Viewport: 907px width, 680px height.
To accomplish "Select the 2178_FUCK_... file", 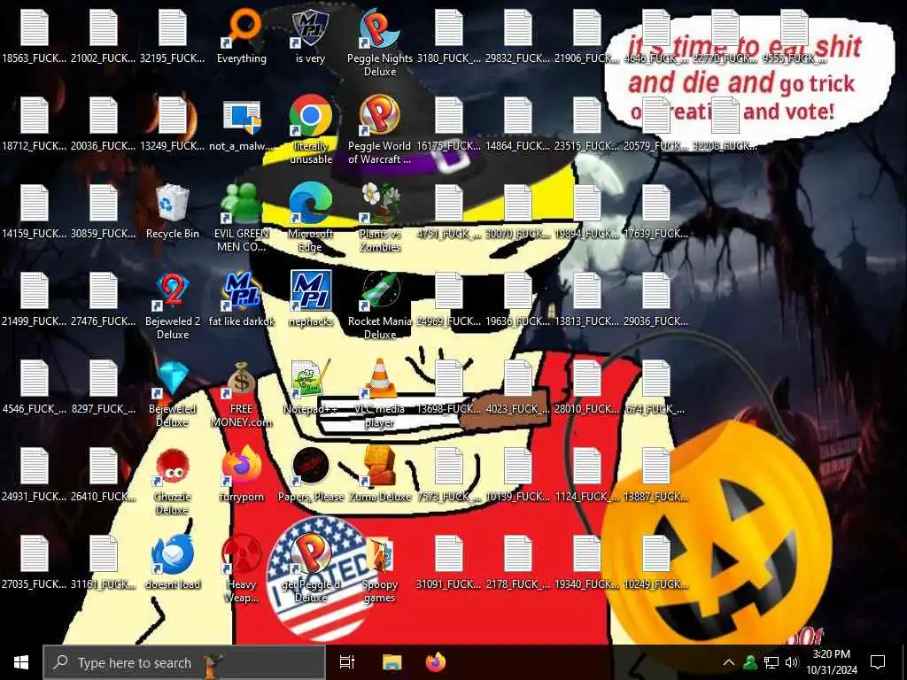I will (517, 562).
